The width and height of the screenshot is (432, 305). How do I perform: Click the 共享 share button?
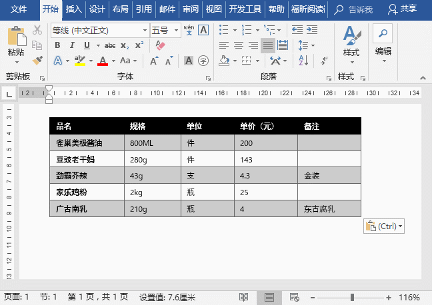tap(402, 9)
